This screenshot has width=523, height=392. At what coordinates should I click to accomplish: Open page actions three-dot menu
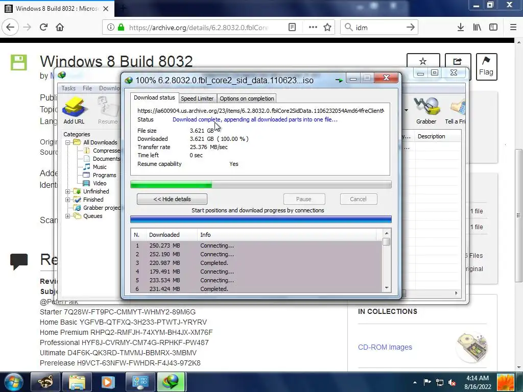(313, 28)
